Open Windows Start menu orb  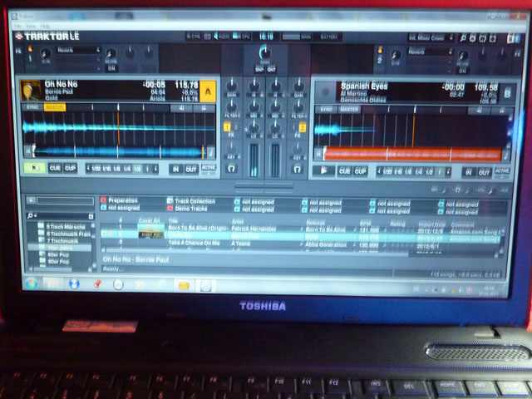coord(32,283)
